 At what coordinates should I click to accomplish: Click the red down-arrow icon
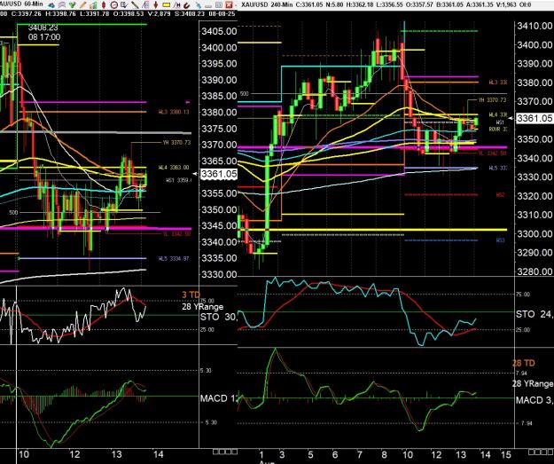tap(155, 5)
